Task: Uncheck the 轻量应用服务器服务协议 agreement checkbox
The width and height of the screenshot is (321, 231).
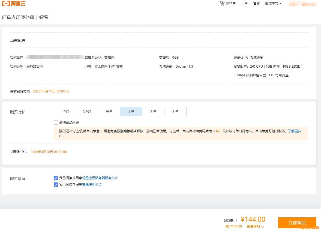Action: pyautogui.click(x=56, y=178)
